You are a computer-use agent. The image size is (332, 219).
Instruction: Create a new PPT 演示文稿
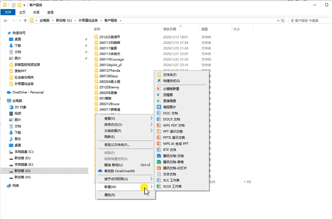coord(182,131)
